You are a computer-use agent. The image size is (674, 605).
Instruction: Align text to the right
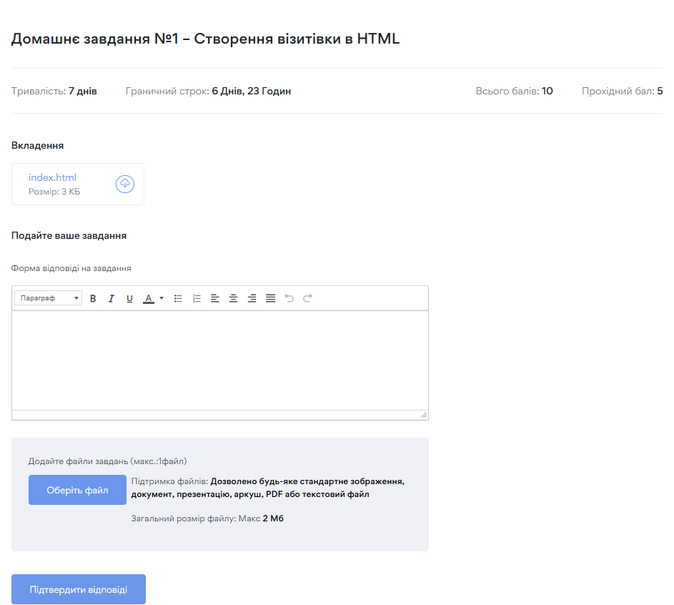click(x=252, y=298)
